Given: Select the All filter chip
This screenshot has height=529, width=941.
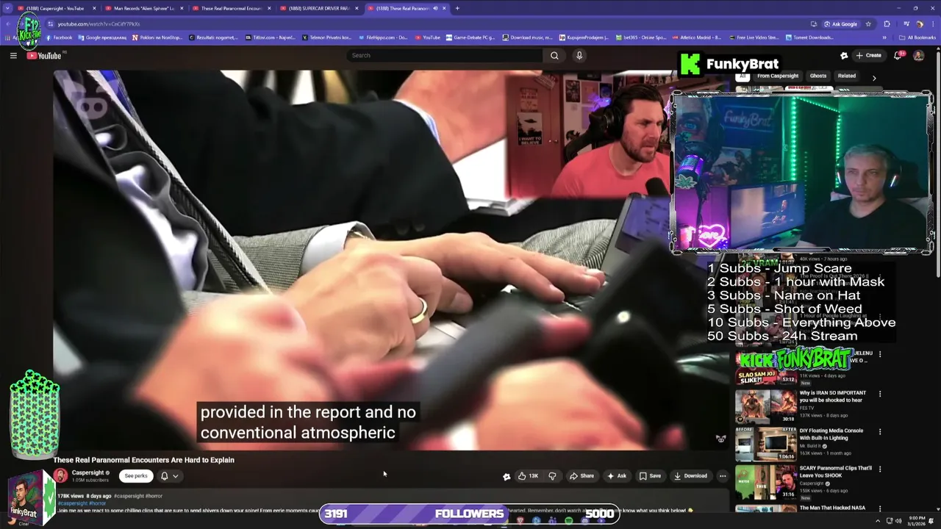Looking at the screenshot, I should coord(743,76).
